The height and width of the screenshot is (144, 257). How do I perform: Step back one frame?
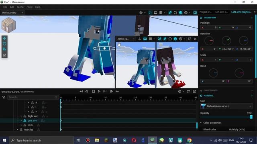(87, 92)
